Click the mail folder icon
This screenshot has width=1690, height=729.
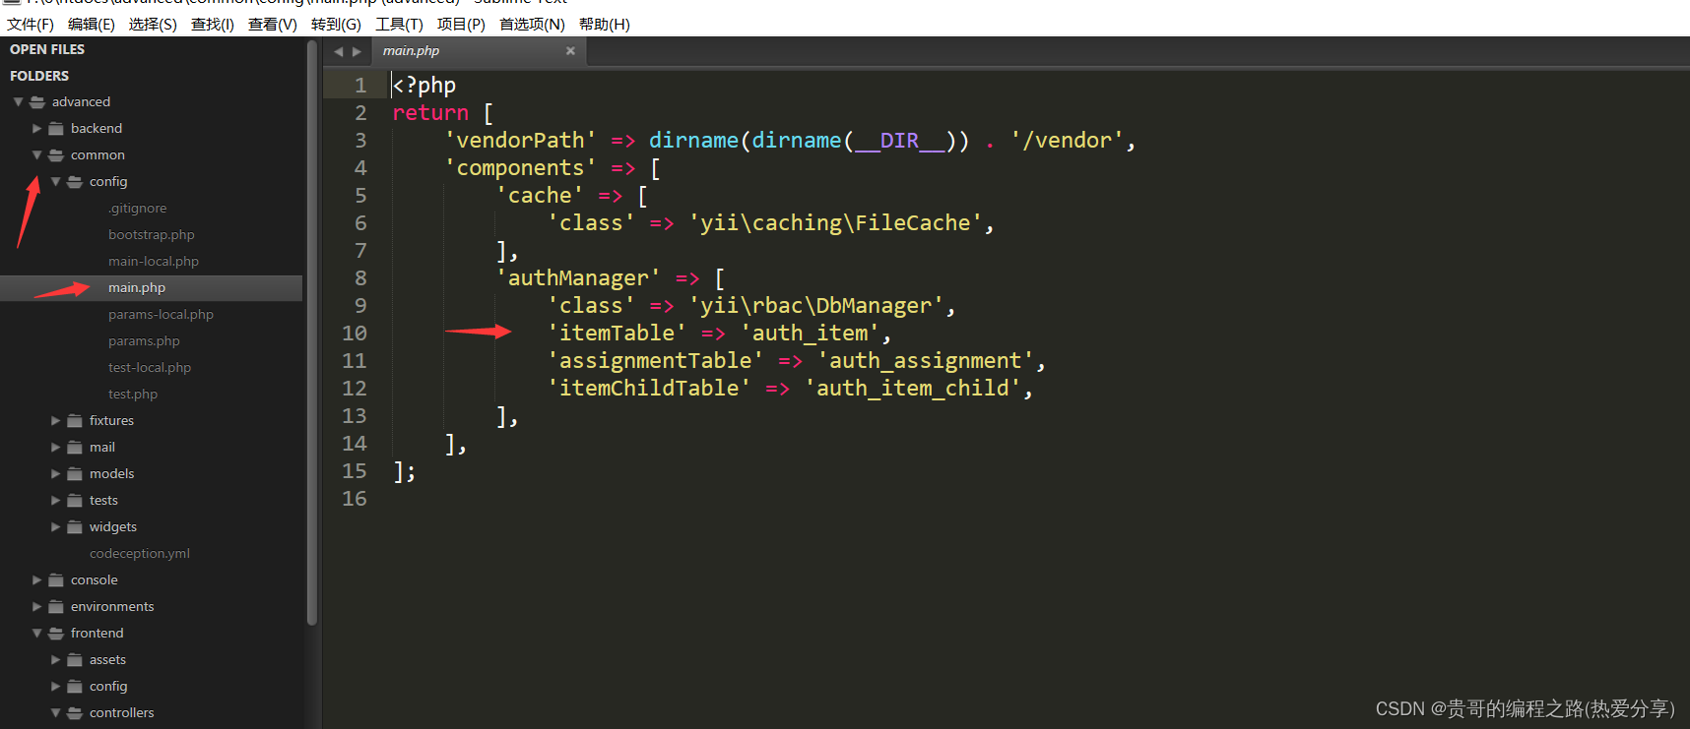click(x=75, y=448)
